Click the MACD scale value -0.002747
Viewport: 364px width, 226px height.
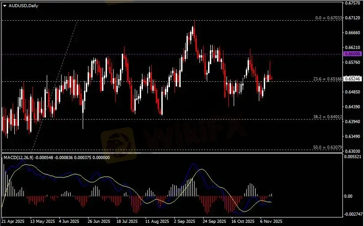pos(352,214)
